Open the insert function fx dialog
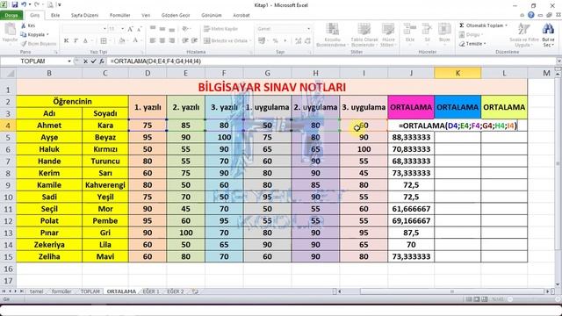562x316 pixels. click(x=102, y=61)
